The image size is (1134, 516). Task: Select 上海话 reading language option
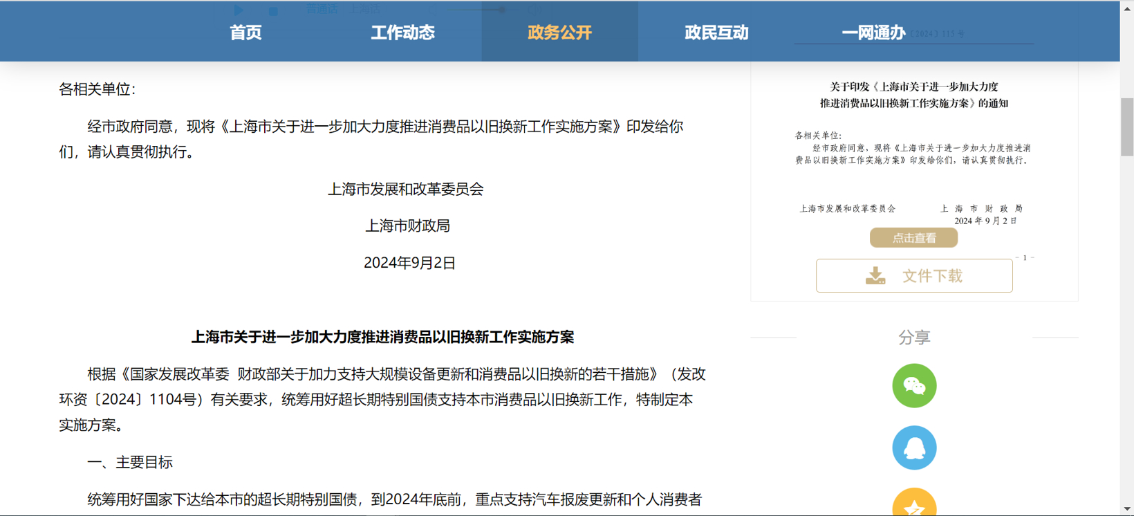coord(364,9)
